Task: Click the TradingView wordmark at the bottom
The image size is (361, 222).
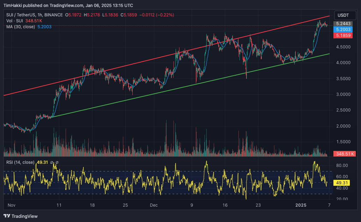Action: (x=24, y=216)
